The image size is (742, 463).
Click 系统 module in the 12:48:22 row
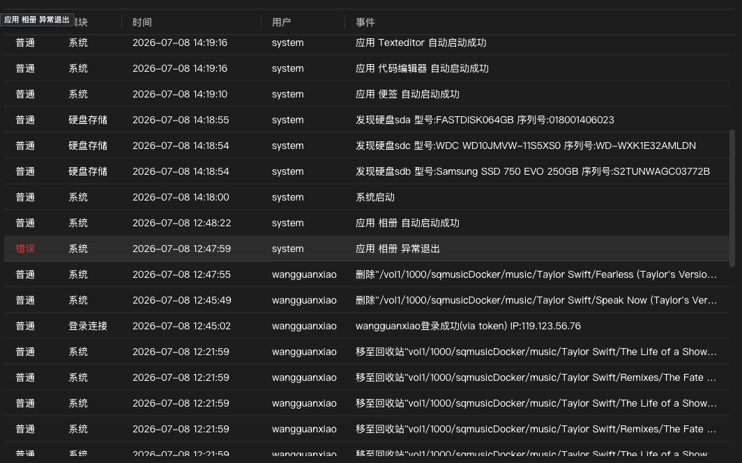[78, 223]
